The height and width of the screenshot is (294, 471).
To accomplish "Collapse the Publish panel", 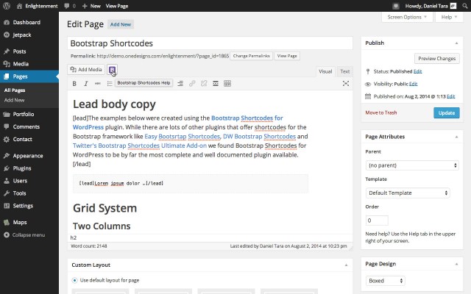I will tap(456, 43).
